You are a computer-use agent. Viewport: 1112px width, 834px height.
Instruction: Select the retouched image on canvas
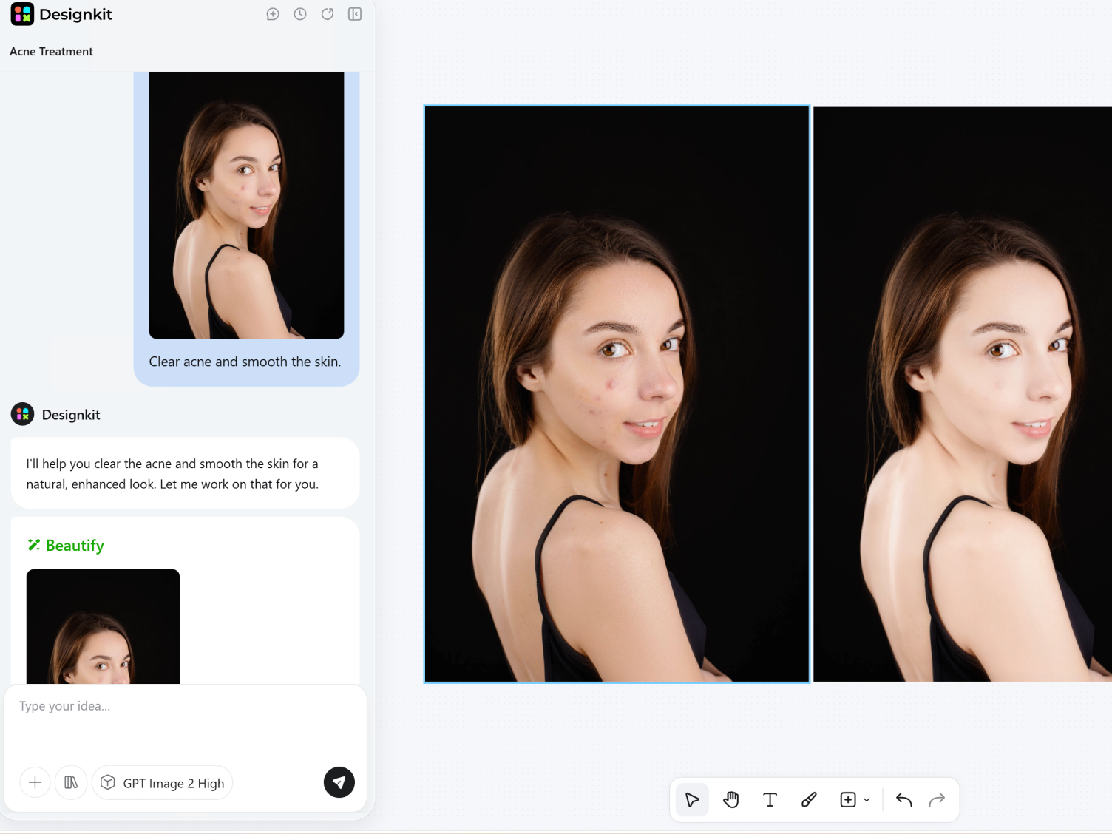pos(963,394)
